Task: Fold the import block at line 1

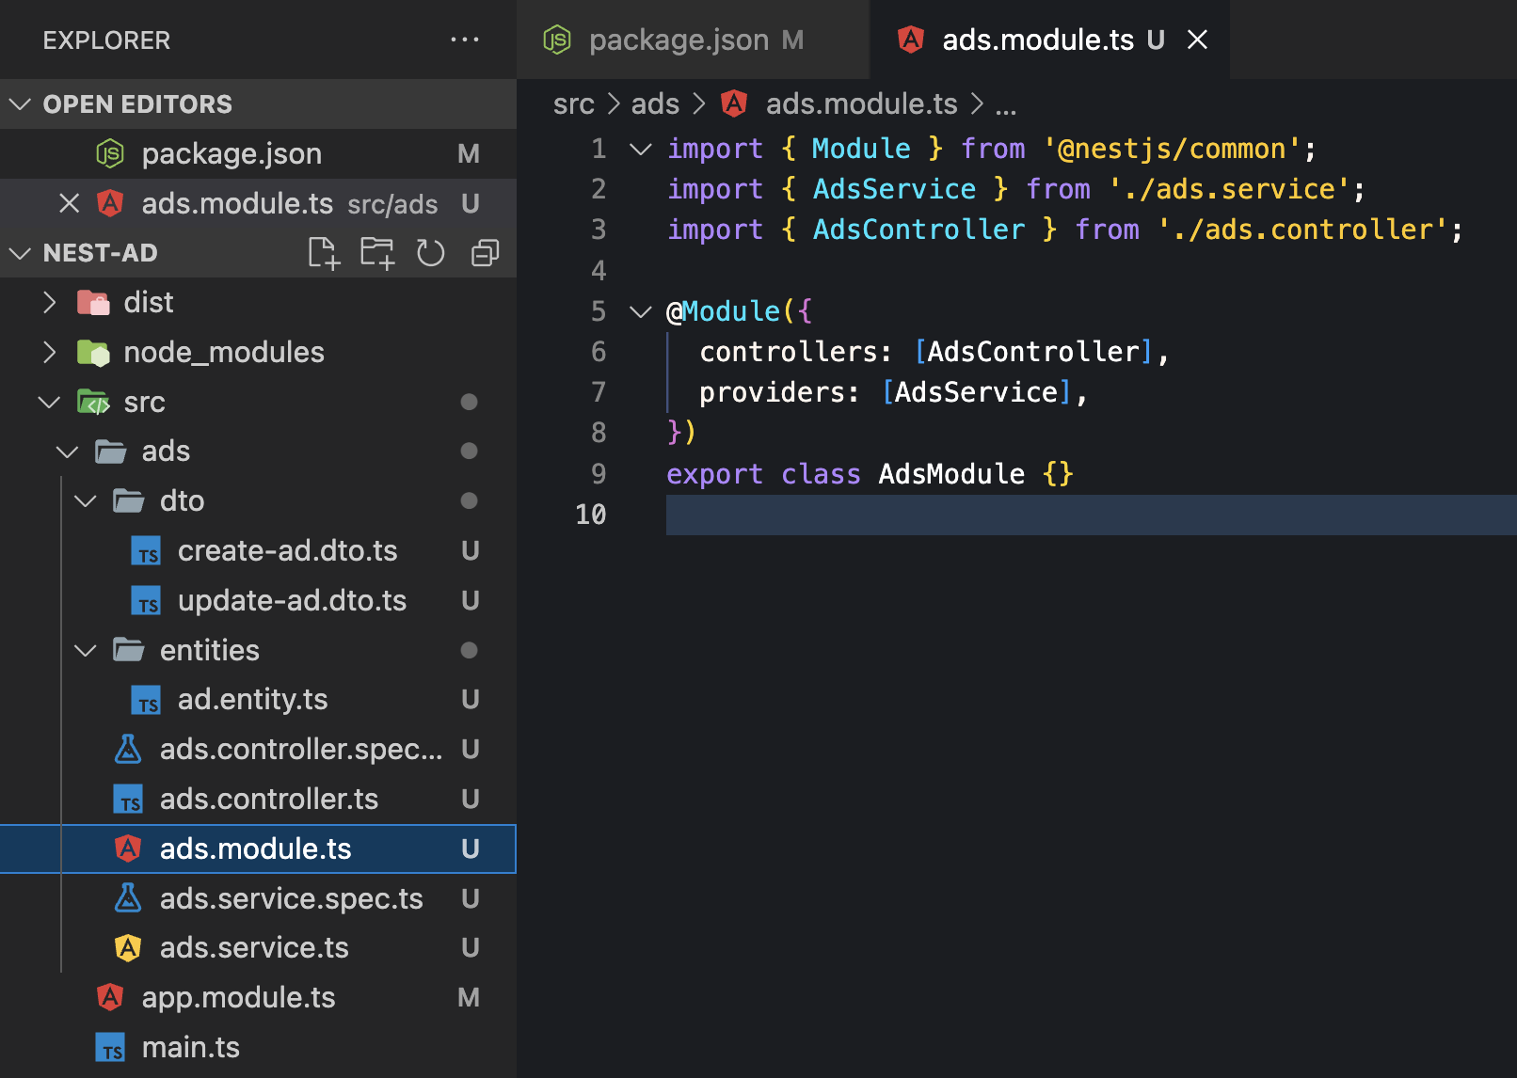Action: point(640,149)
